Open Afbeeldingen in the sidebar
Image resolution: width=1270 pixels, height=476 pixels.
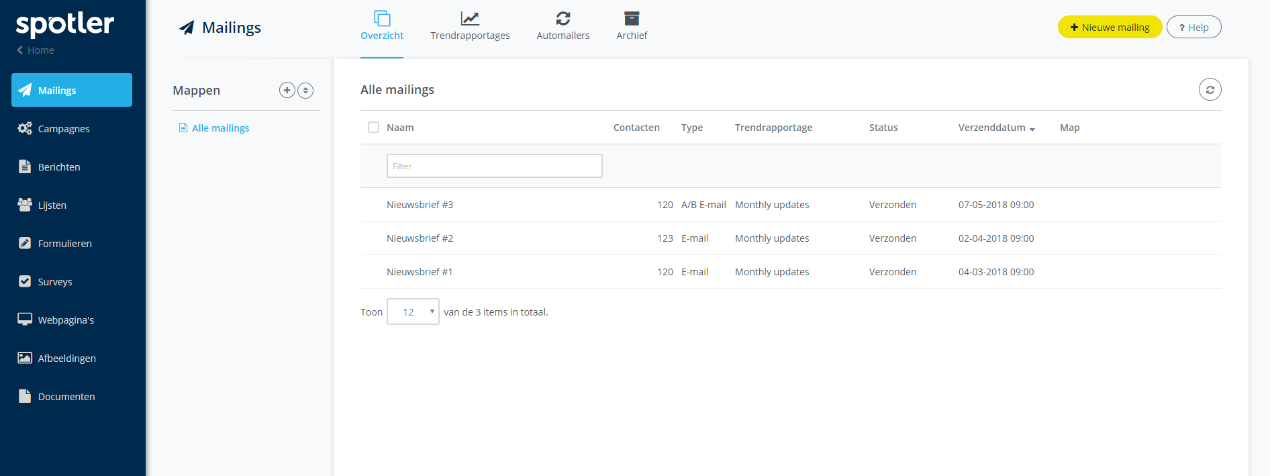tap(66, 358)
